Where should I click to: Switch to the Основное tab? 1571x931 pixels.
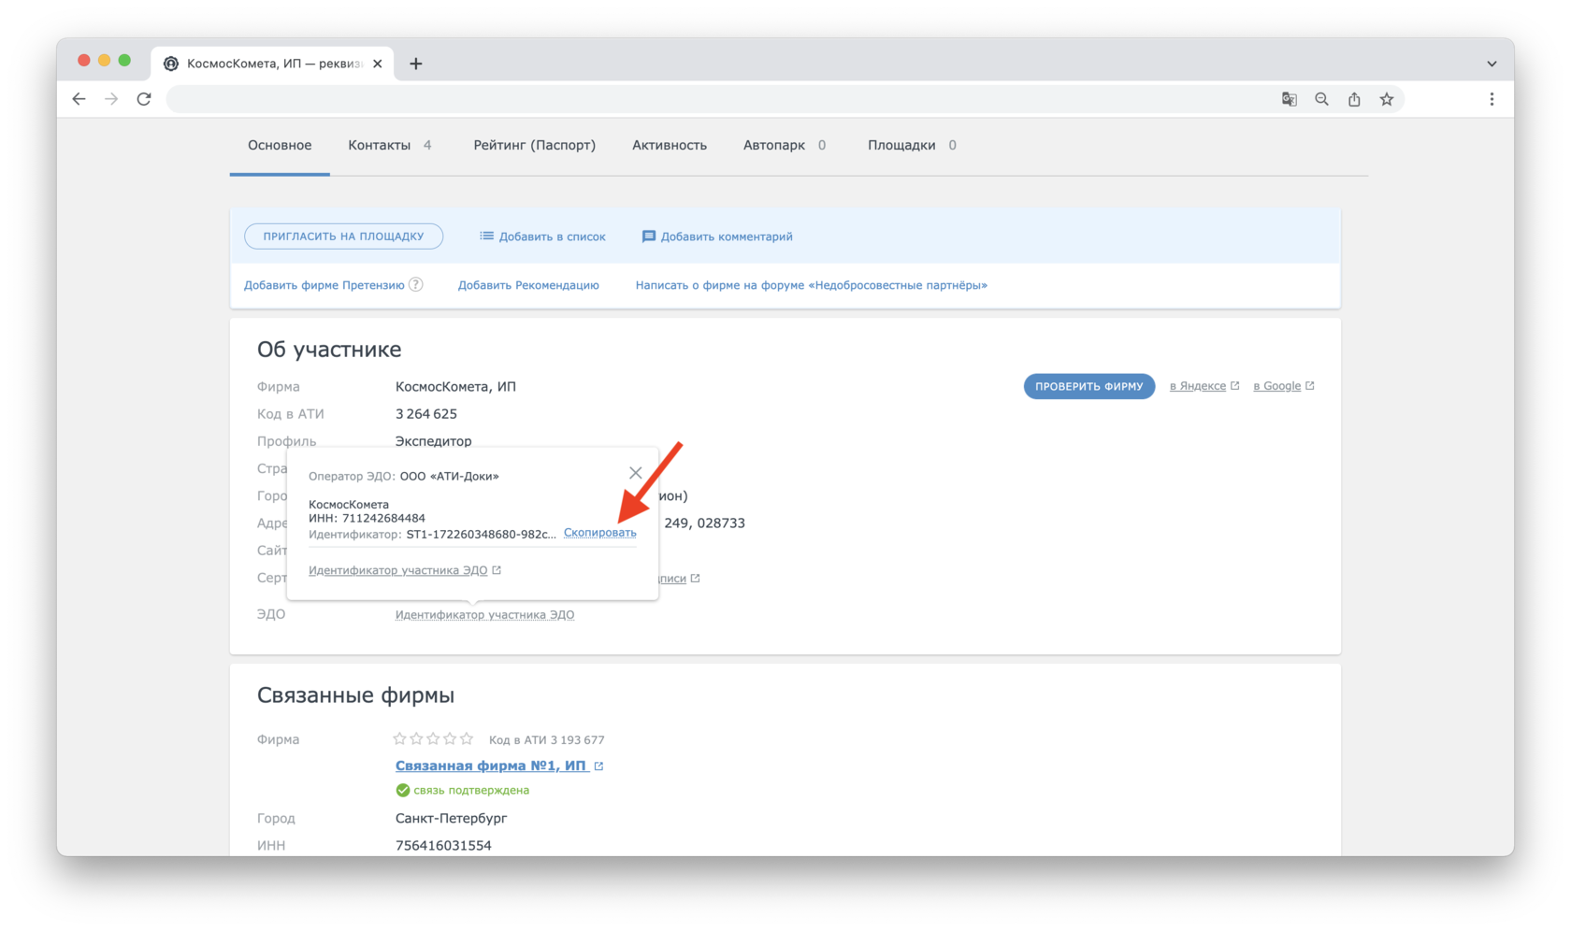coord(280,145)
